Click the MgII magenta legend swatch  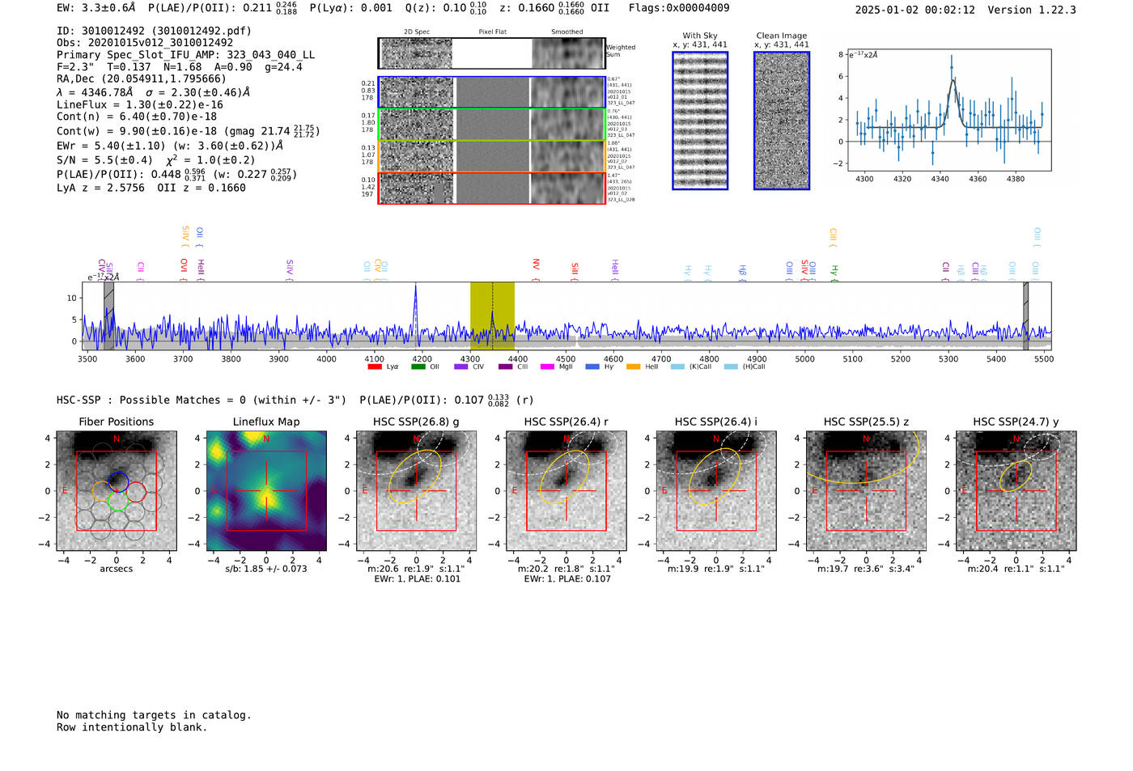coord(548,367)
